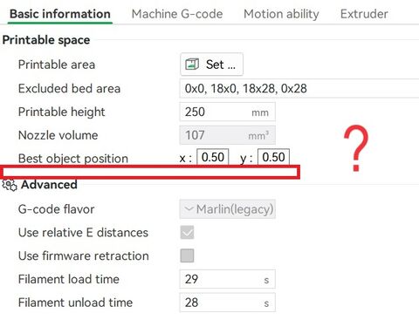The width and height of the screenshot is (419, 320).
Task: Edit Best object position x value
Action: pos(213,157)
